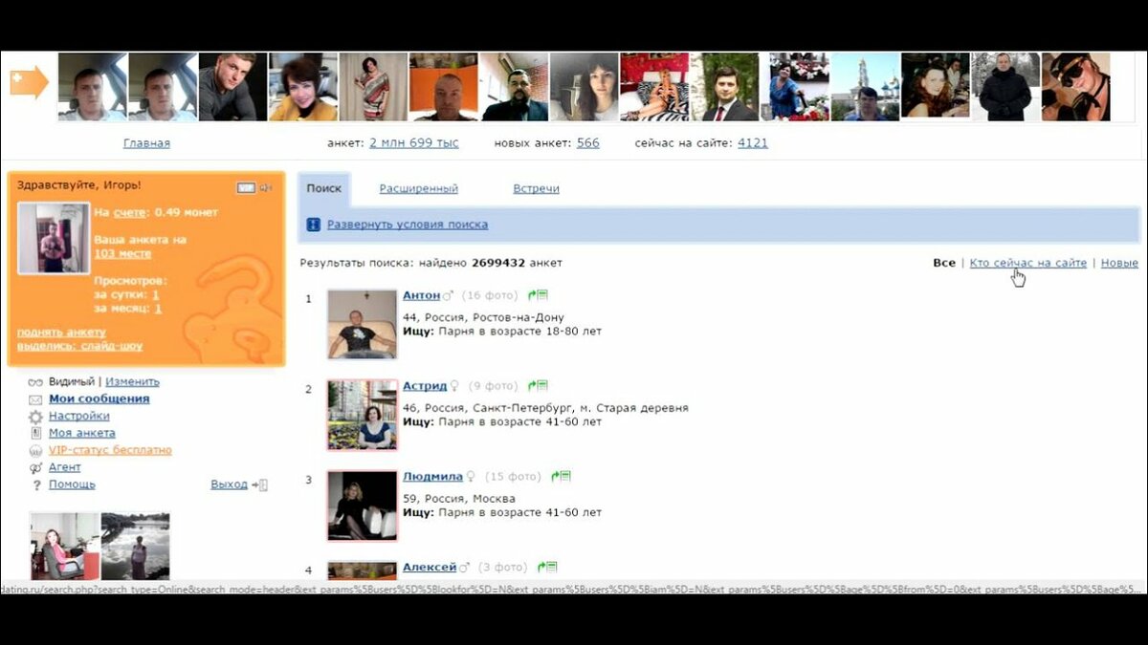Open Антон's photo thumbnail in results

pos(362,325)
